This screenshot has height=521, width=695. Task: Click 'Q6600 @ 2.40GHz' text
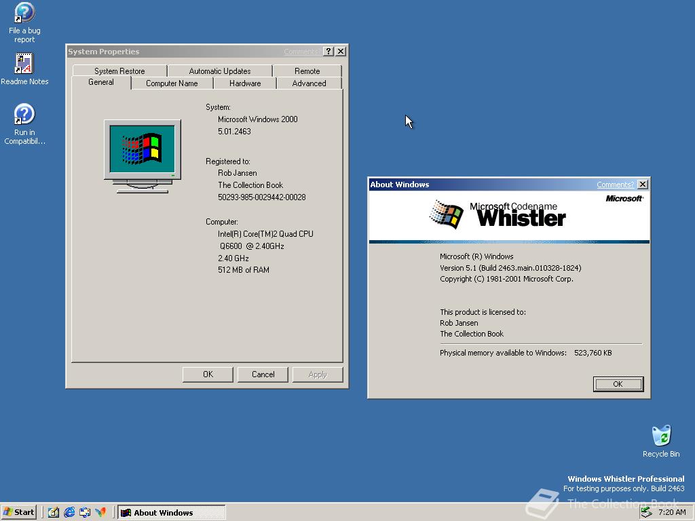point(252,246)
